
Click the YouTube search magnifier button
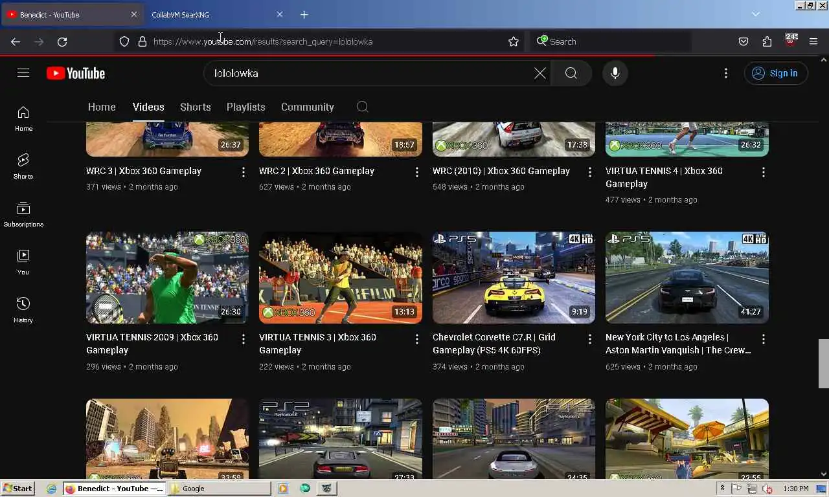point(571,73)
